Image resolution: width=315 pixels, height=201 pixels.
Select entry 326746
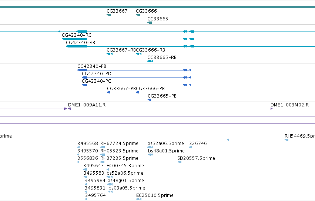198,144
